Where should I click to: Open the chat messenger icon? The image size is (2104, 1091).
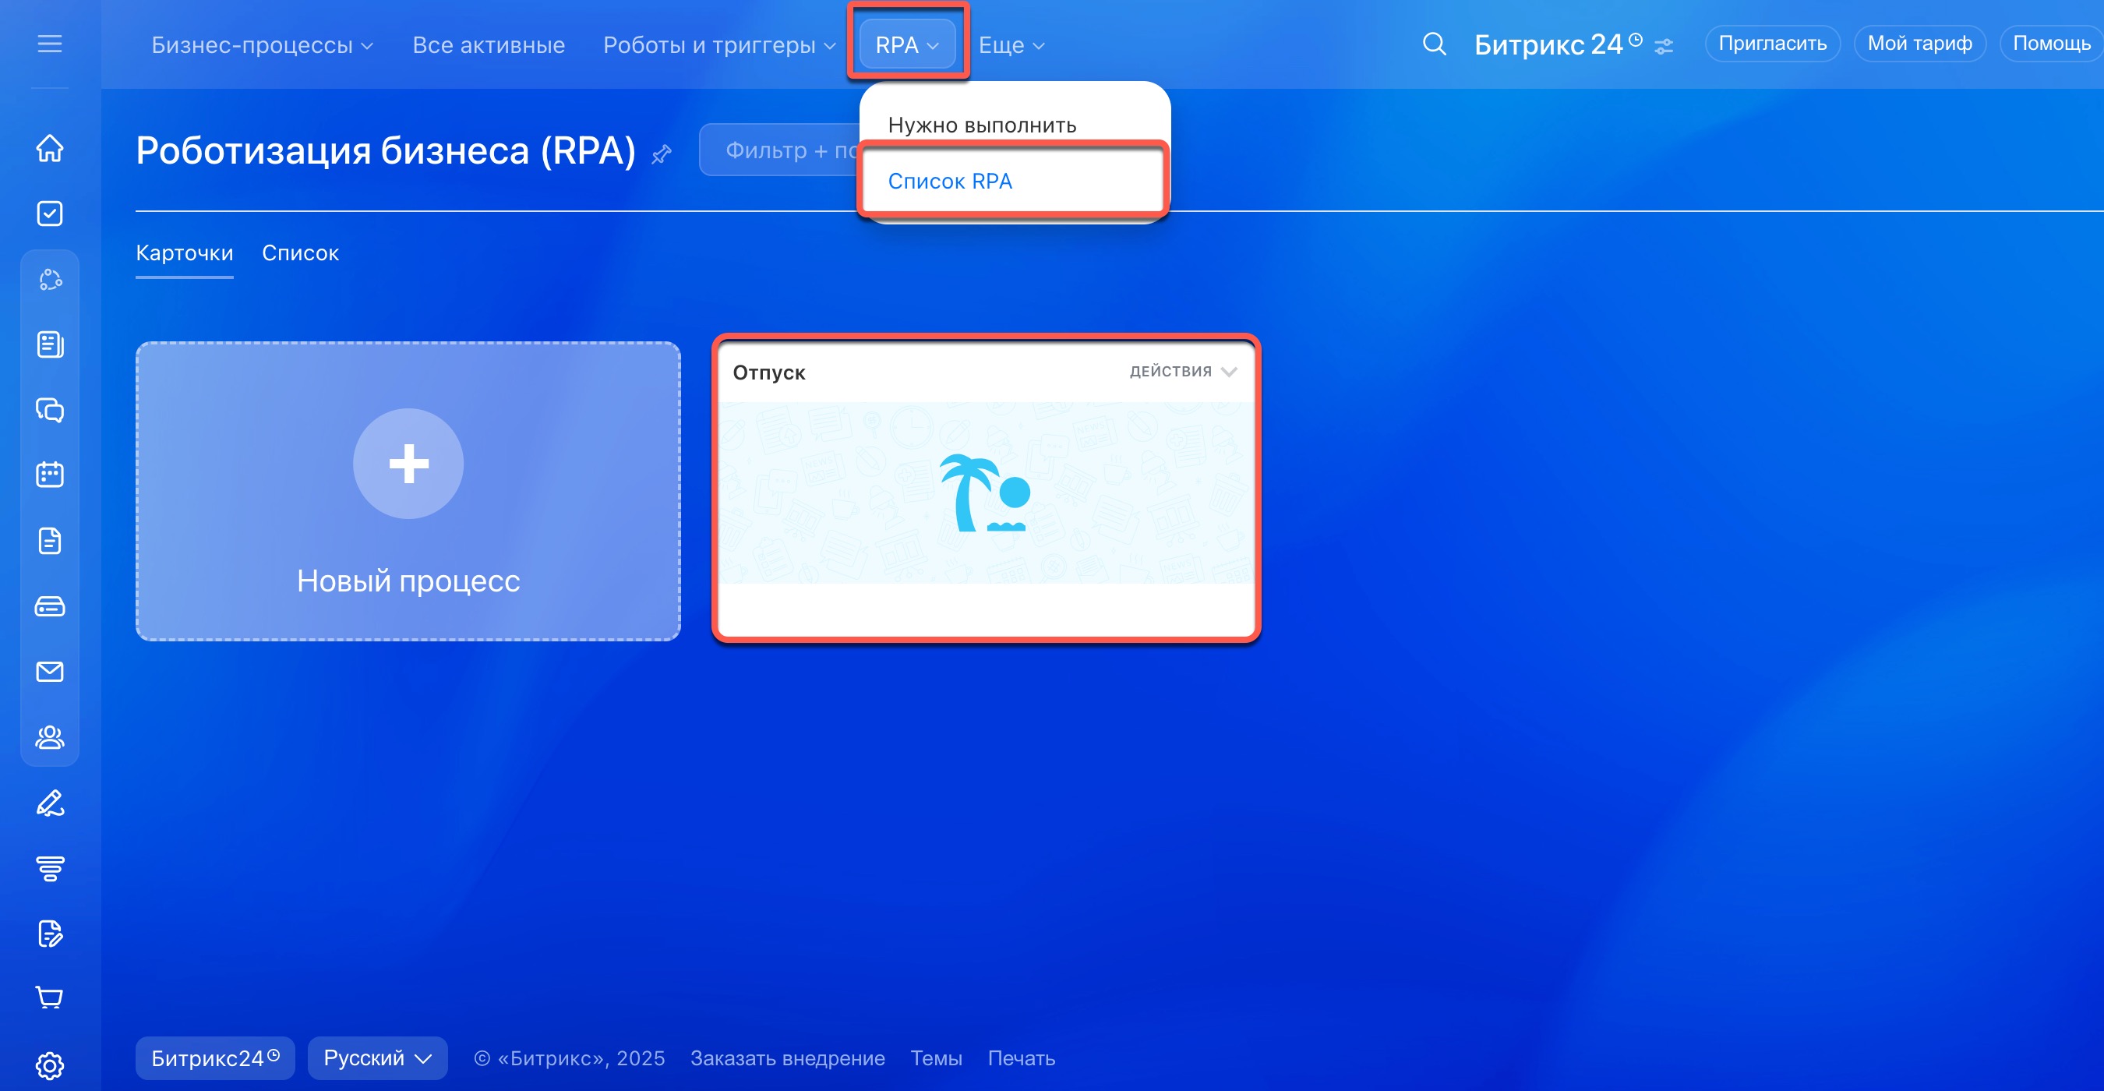(50, 410)
